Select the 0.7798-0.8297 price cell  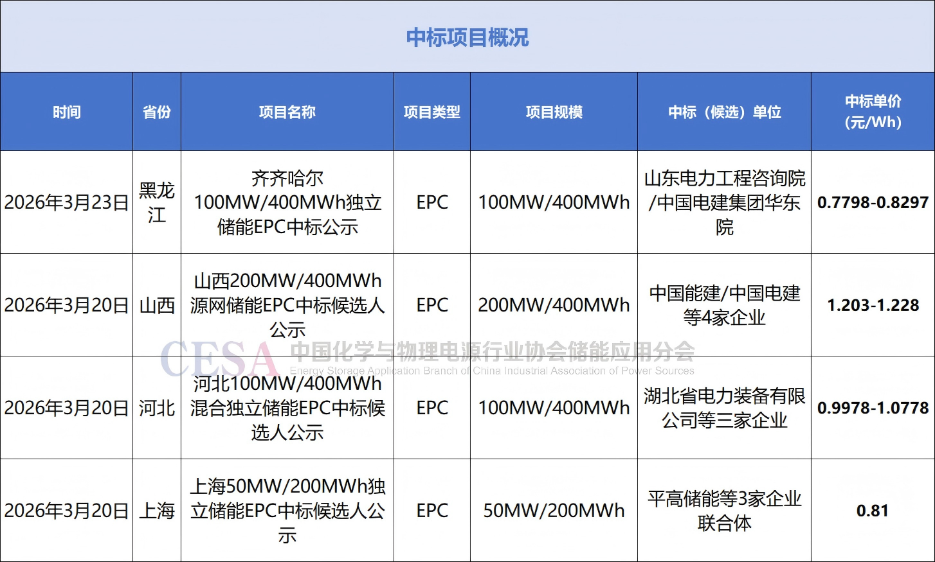873,202
